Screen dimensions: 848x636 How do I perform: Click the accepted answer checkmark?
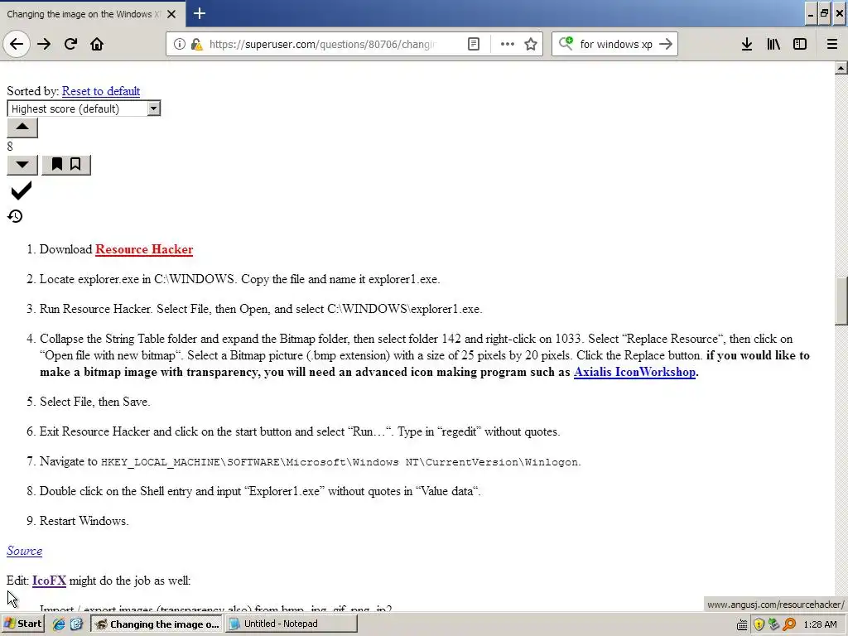click(21, 191)
